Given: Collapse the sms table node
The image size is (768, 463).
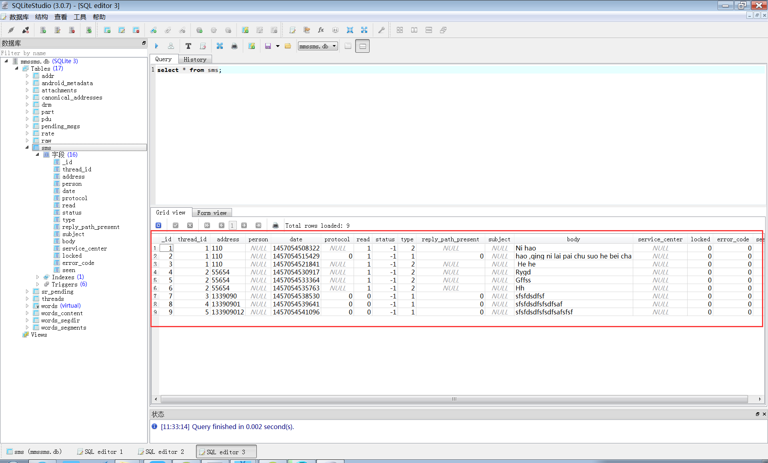Looking at the screenshot, I should pos(27,147).
